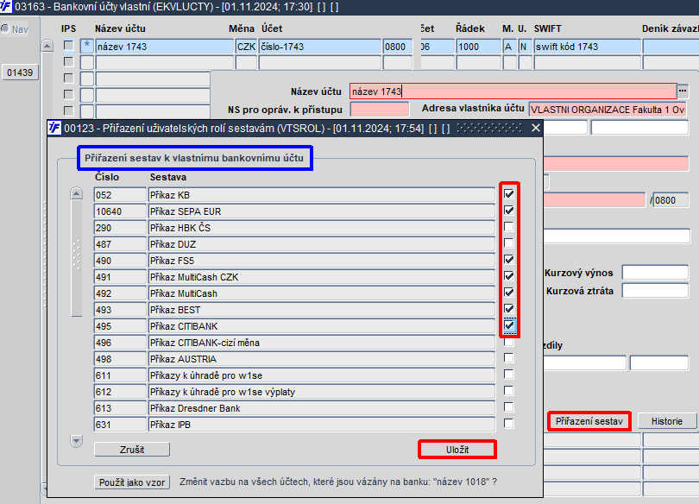
Task: Select the Nav radio button
Action: coord(5,29)
